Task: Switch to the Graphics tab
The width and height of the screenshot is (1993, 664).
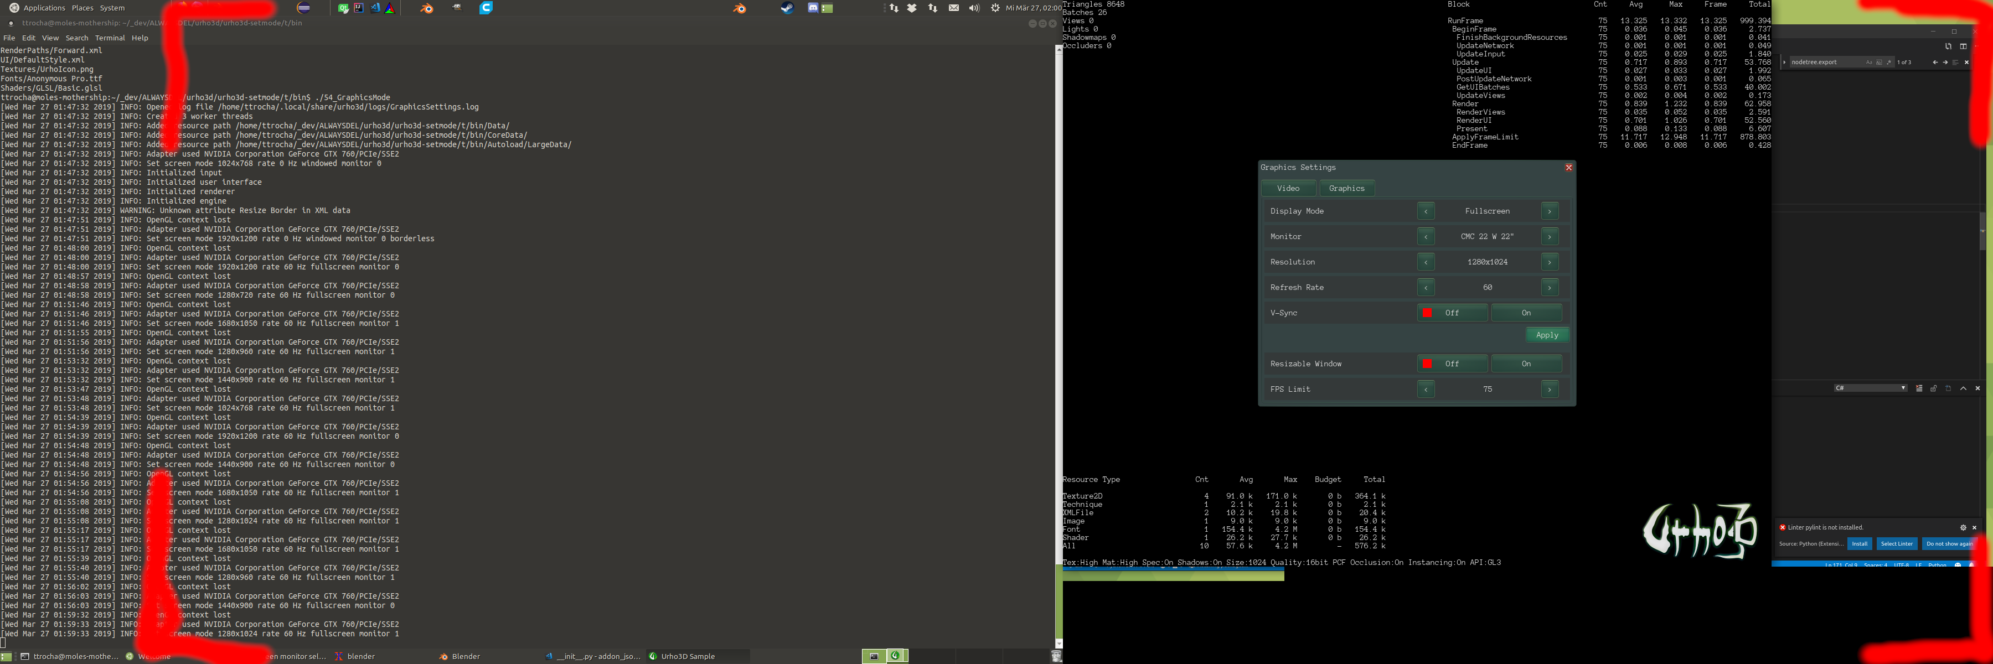Action: point(1346,188)
